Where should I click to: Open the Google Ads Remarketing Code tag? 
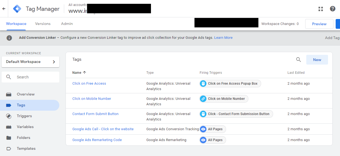coord(97,140)
